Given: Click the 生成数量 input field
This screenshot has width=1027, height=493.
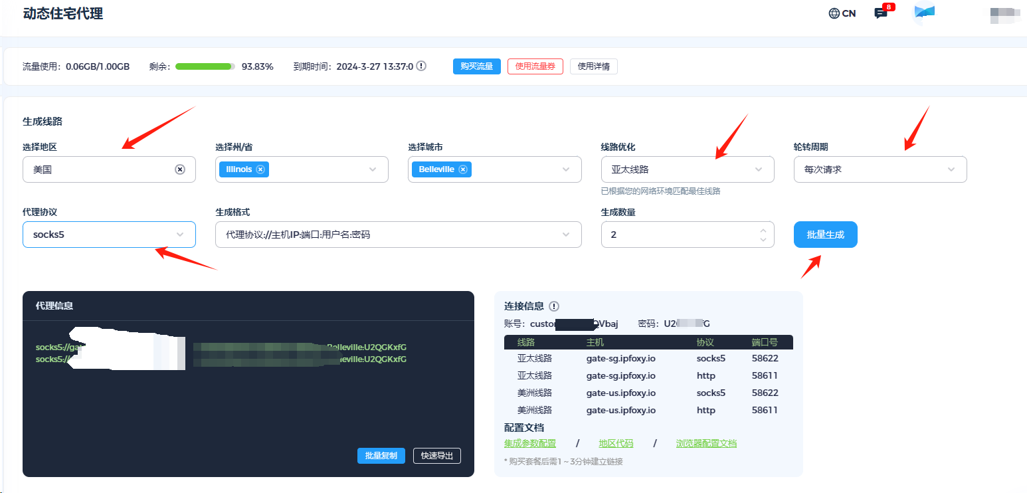Looking at the screenshot, I should click(688, 235).
